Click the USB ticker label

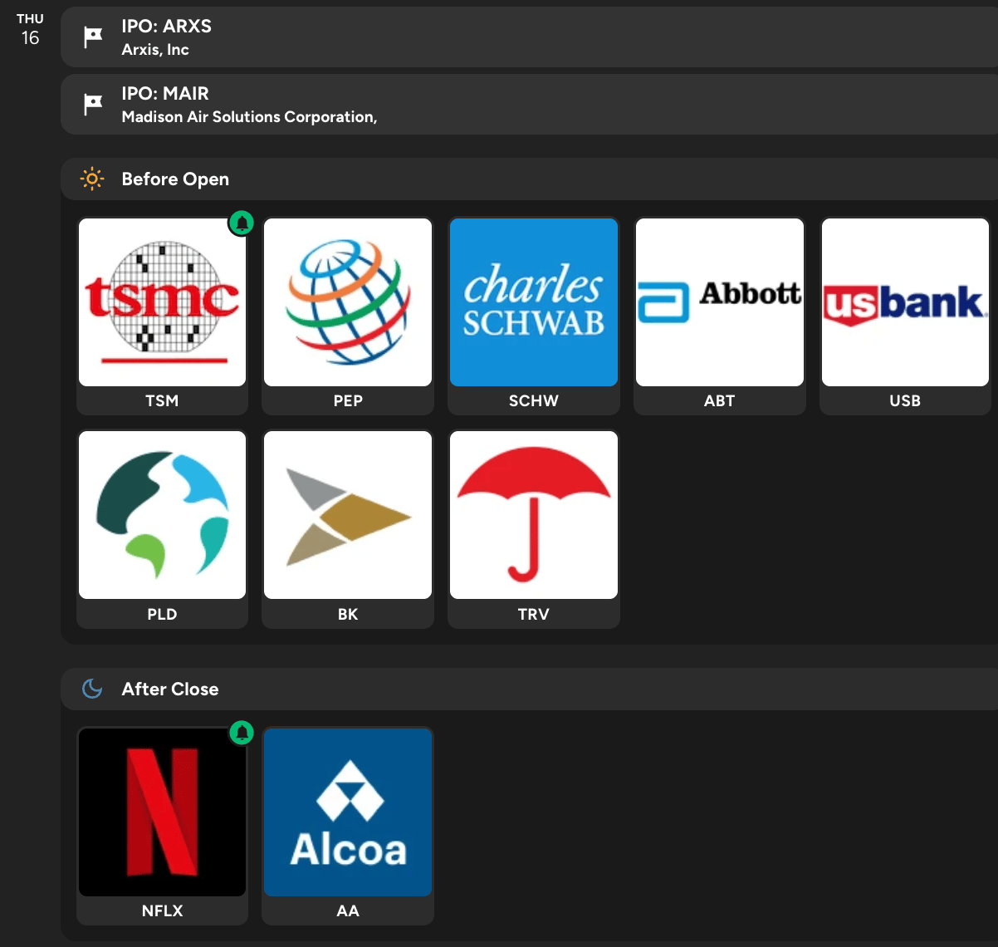[905, 400]
